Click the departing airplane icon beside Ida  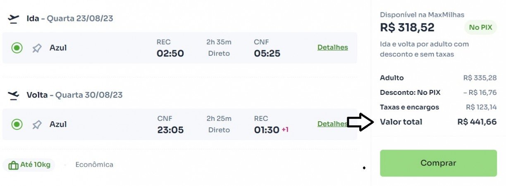(14, 19)
